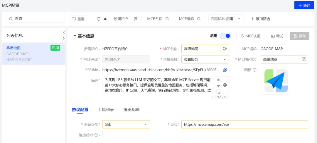Click the search magnifier icon beside 高德

(x=11, y=19)
